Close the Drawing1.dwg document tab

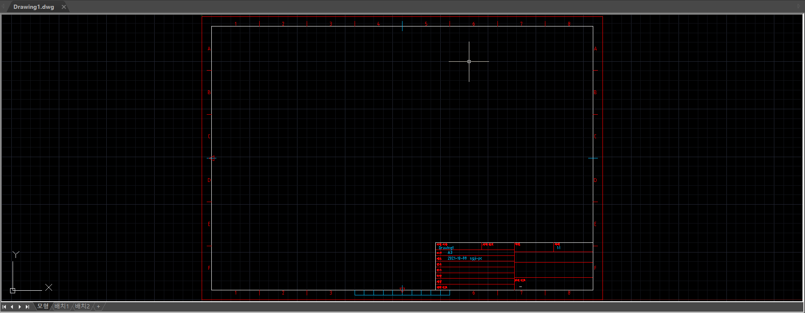64,7
